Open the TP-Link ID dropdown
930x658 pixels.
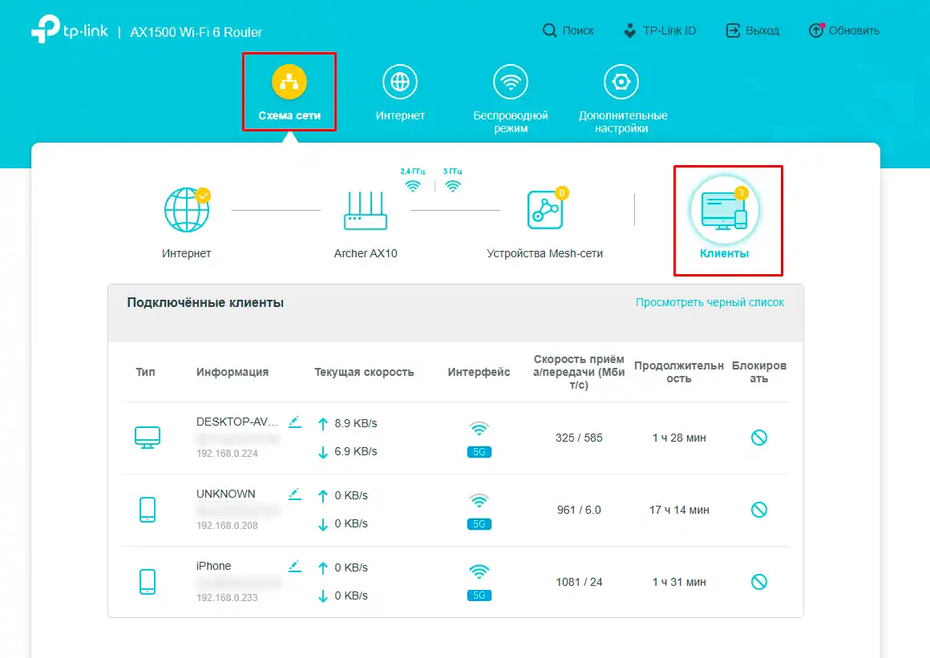tap(659, 30)
